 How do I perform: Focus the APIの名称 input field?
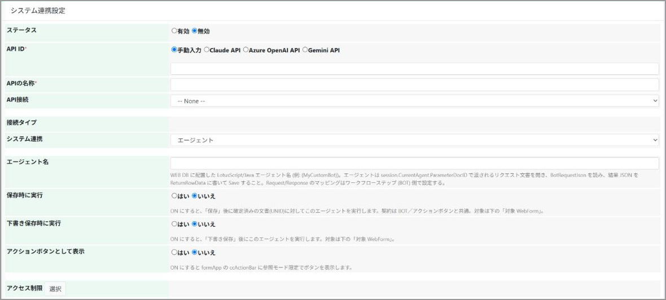(x=414, y=84)
